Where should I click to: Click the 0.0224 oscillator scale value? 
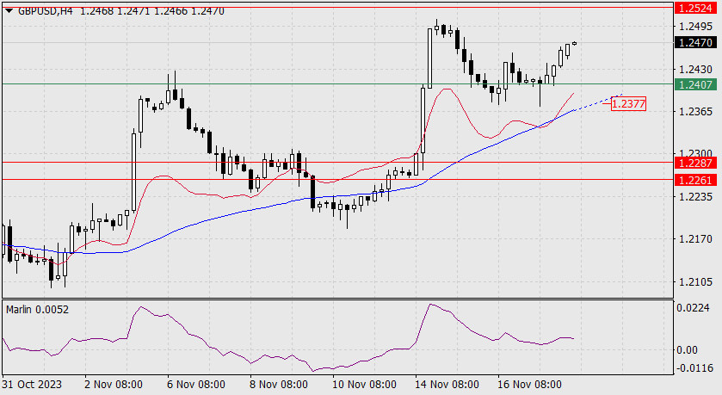[693, 308]
